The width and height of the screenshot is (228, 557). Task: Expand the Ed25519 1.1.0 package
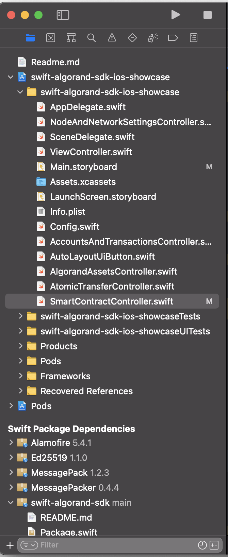[x=11, y=458]
